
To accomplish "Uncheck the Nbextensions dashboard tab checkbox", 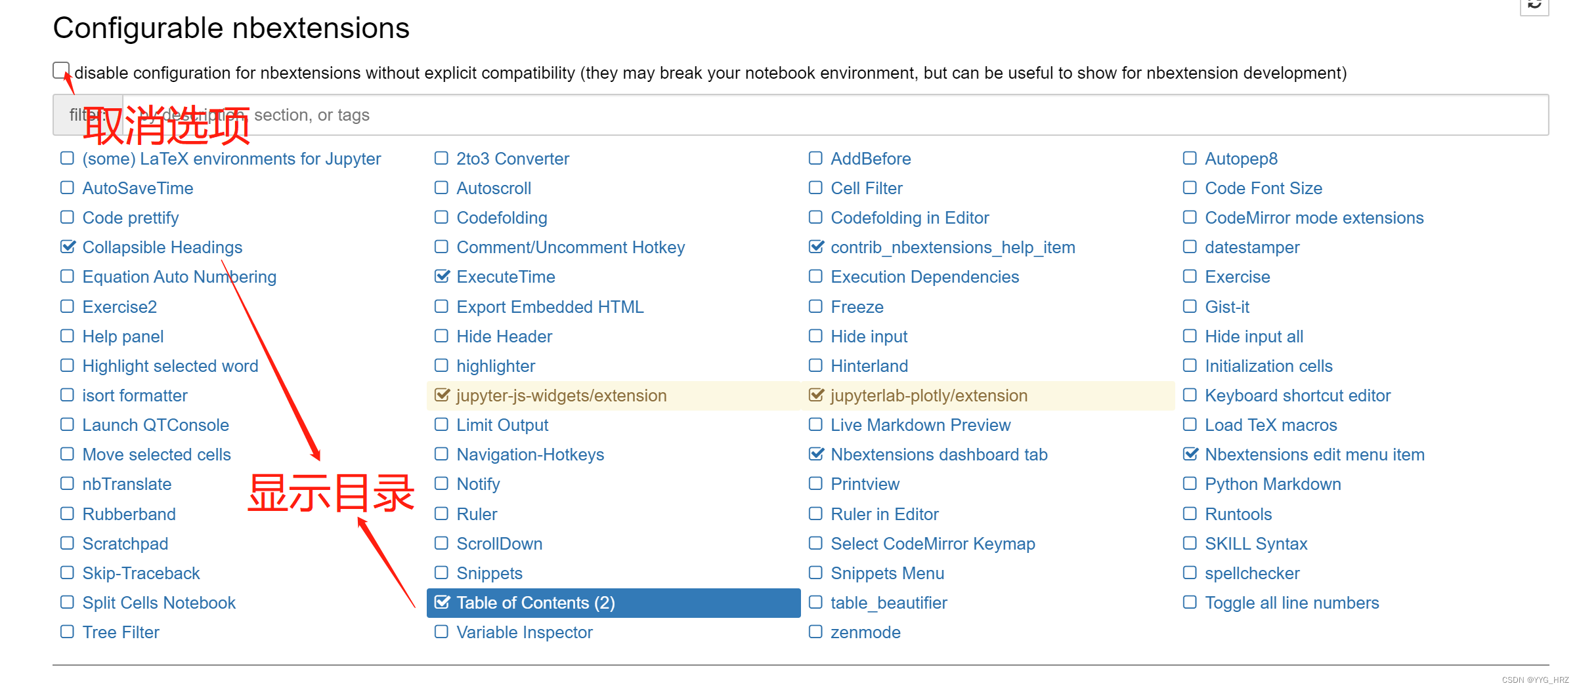I will click(x=816, y=455).
